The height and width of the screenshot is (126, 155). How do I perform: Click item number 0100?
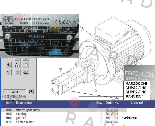(x=9, y=110)
